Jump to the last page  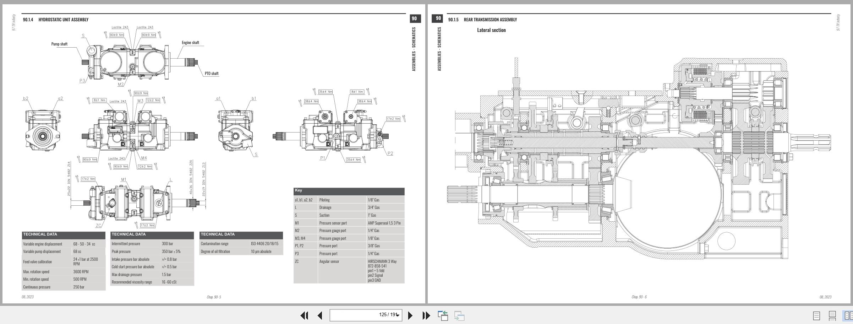click(426, 315)
